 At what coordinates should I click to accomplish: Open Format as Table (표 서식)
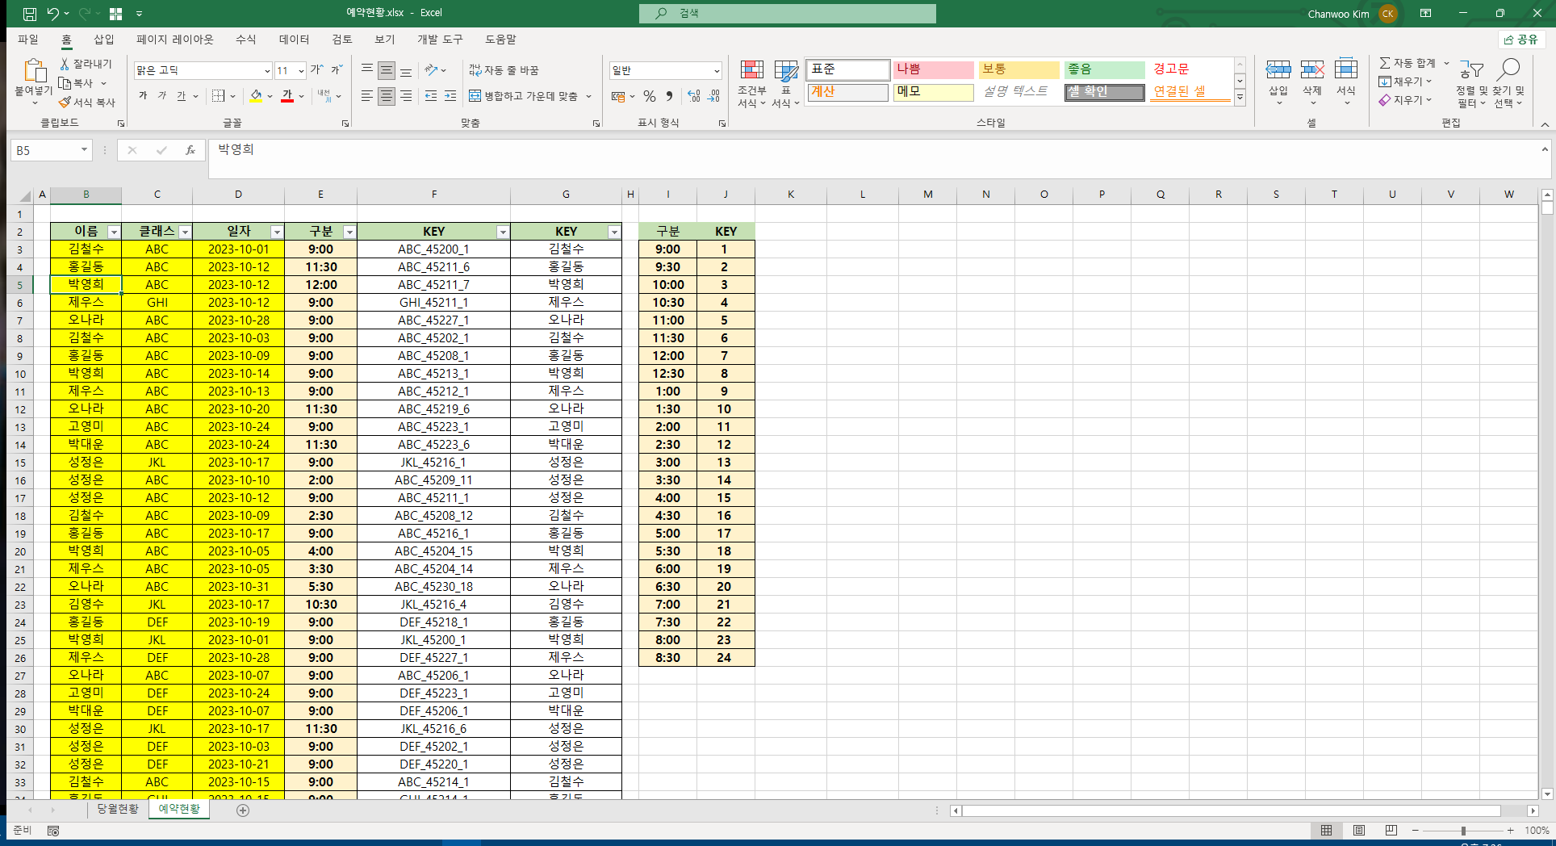pyautogui.click(x=786, y=84)
